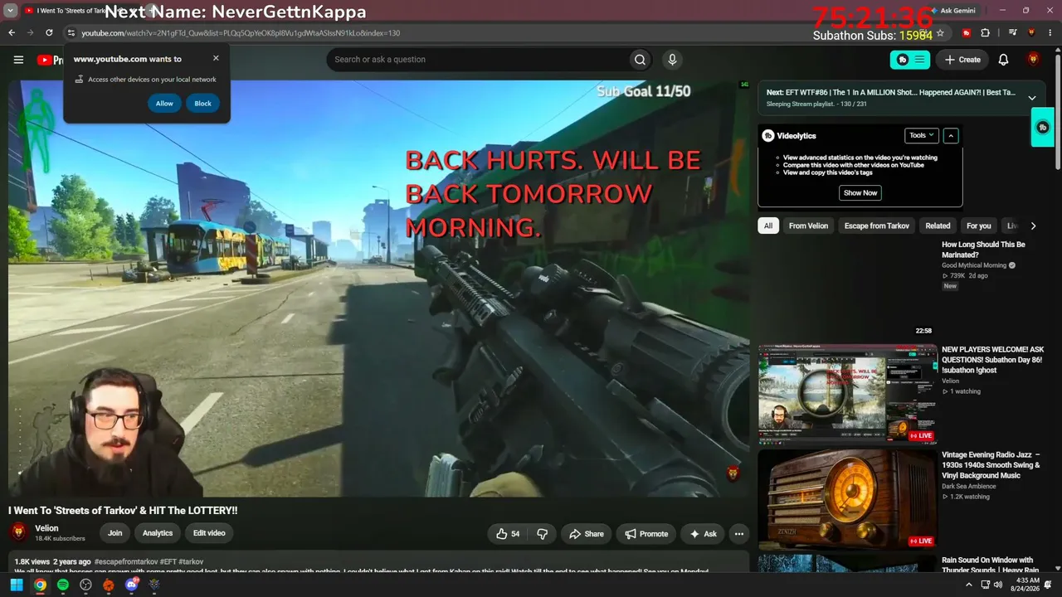Open Discord from the taskbar
The height and width of the screenshot is (597, 1062).
[131, 585]
